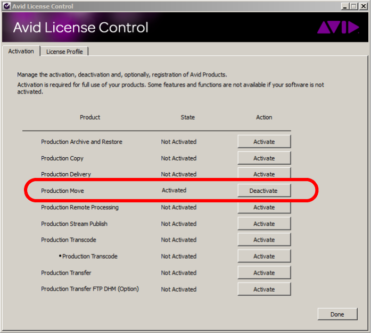Click the Product column header
This screenshot has height=333, width=371.
tap(90, 117)
